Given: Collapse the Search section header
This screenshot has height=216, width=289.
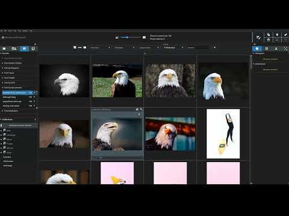Looking at the screenshot, I should pyautogui.click(x=1, y=53).
